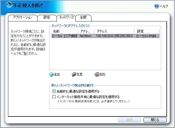Open the 全般 tab
This screenshot has width=175, height=128.
83,18
